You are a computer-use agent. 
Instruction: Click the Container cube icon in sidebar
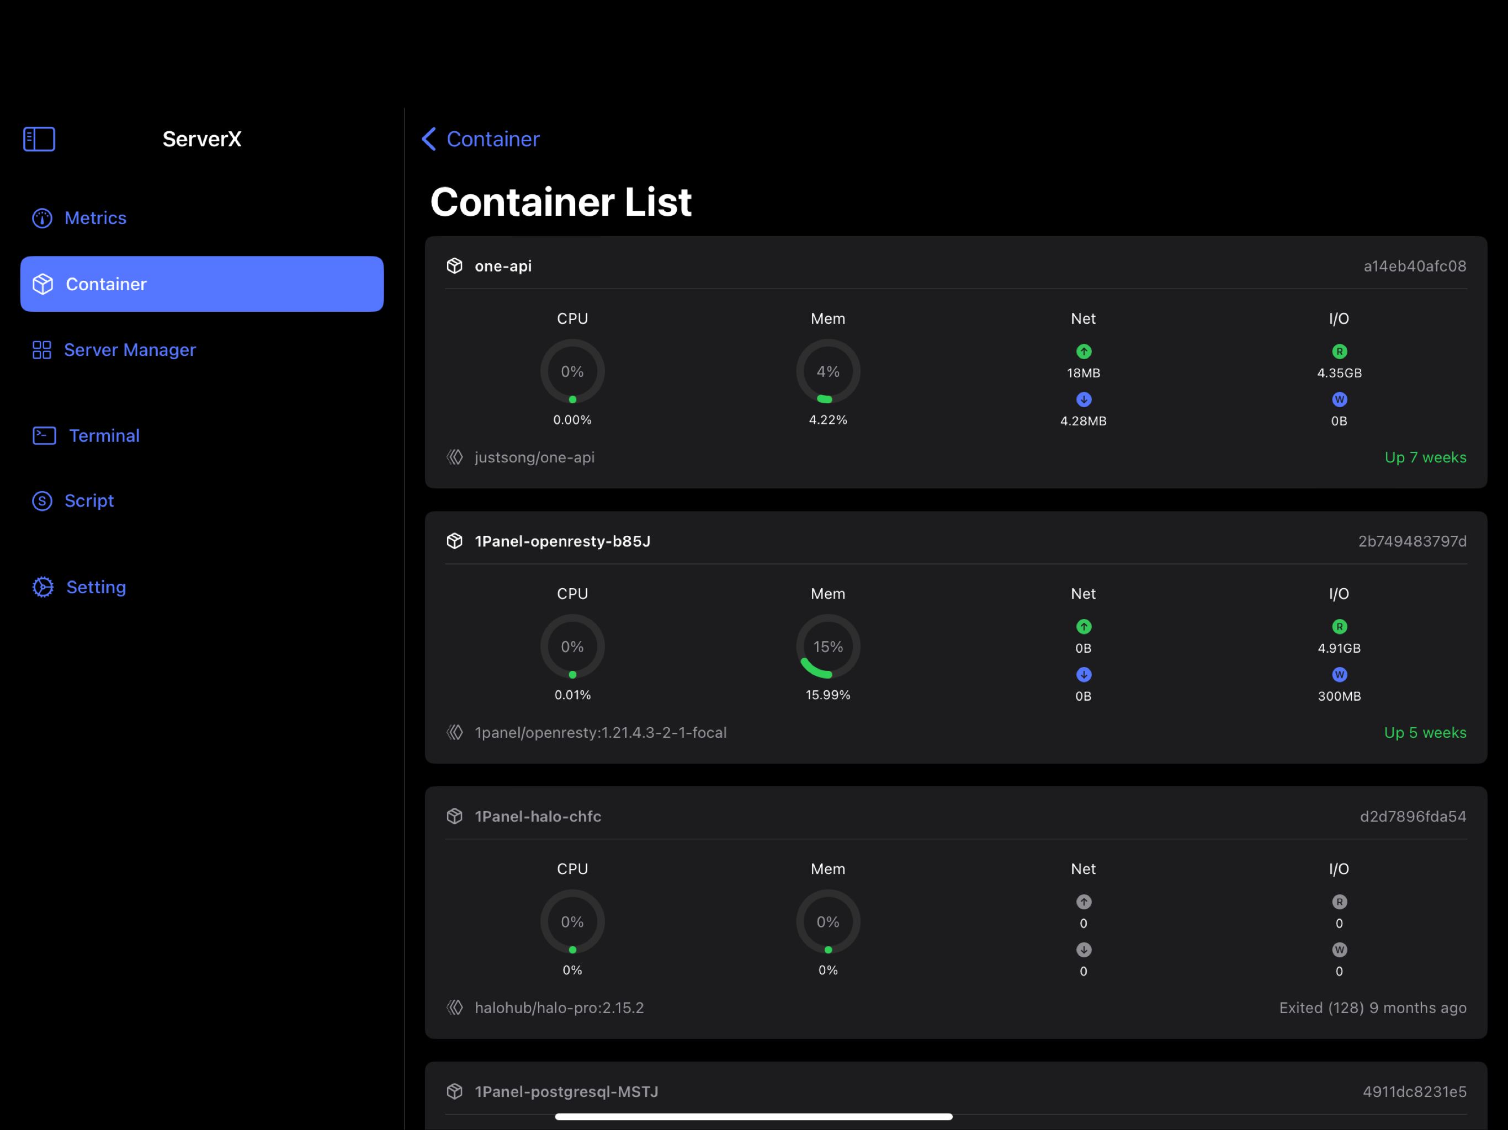pos(43,284)
